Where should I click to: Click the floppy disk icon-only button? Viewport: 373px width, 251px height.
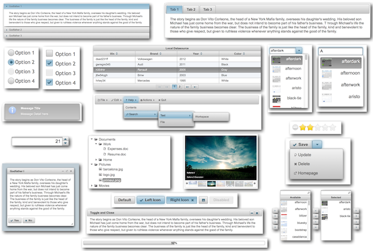pos(204,200)
